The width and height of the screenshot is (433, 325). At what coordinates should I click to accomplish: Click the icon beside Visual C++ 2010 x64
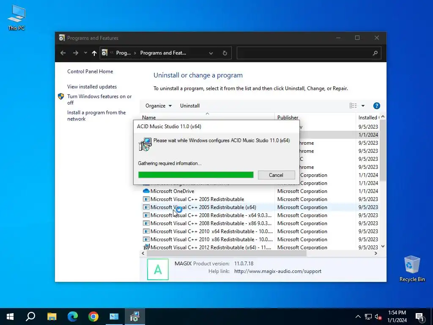pyautogui.click(x=146, y=231)
